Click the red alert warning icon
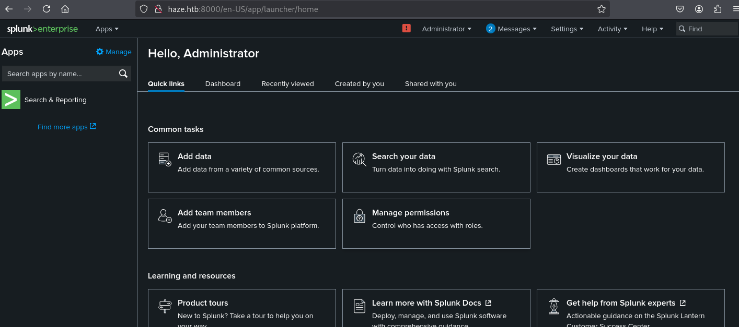Viewport: 739px width, 327px height. coord(406,28)
